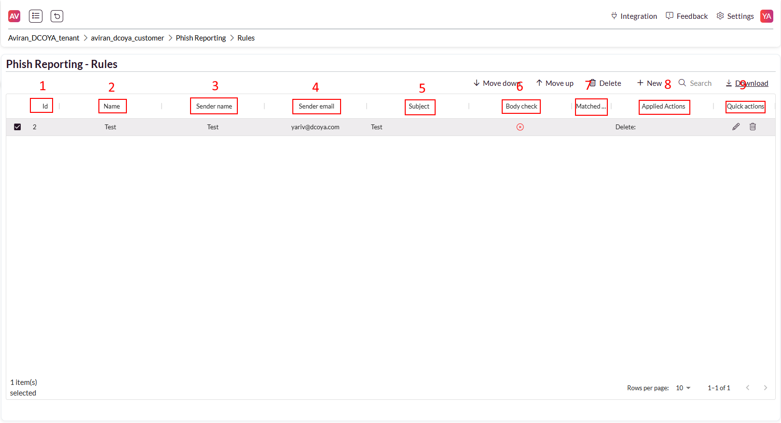Go to next page arrow
781x423 pixels.
point(765,388)
